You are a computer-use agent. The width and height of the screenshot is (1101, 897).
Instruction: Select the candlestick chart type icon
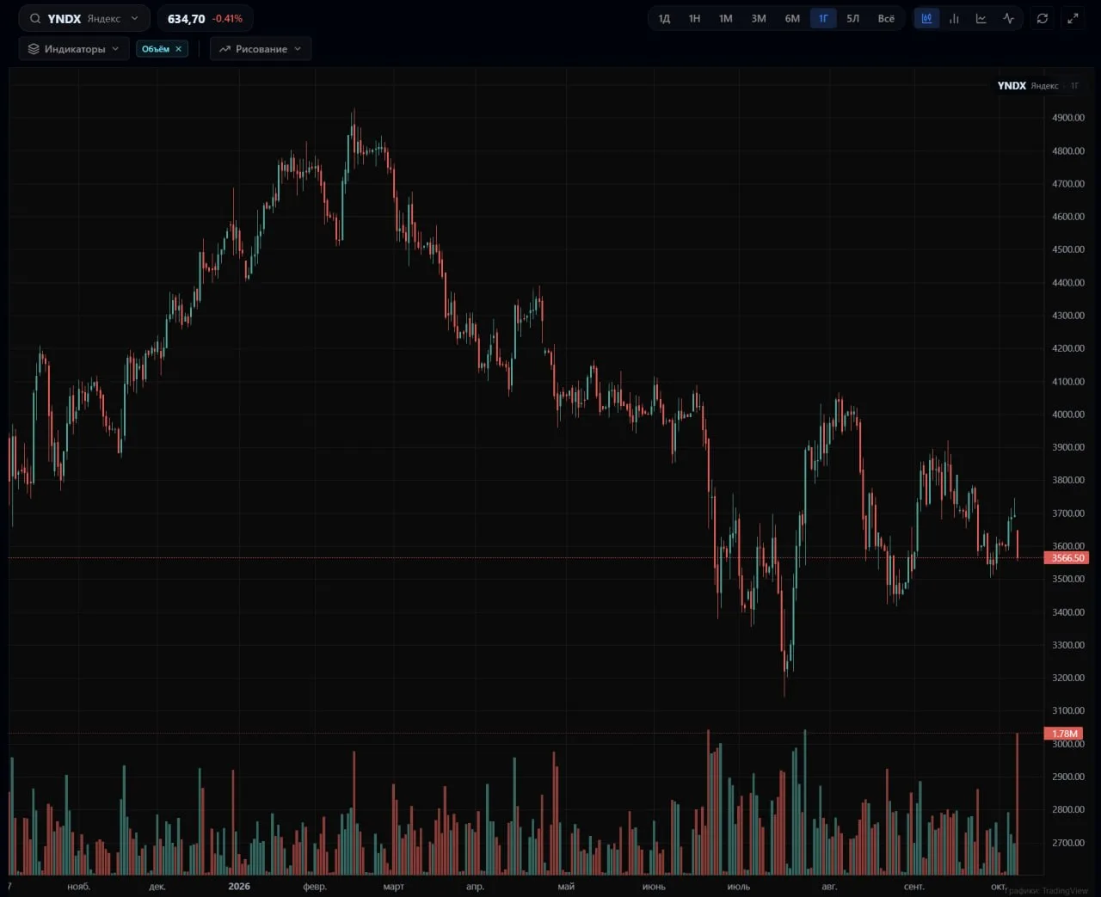point(926,18)
